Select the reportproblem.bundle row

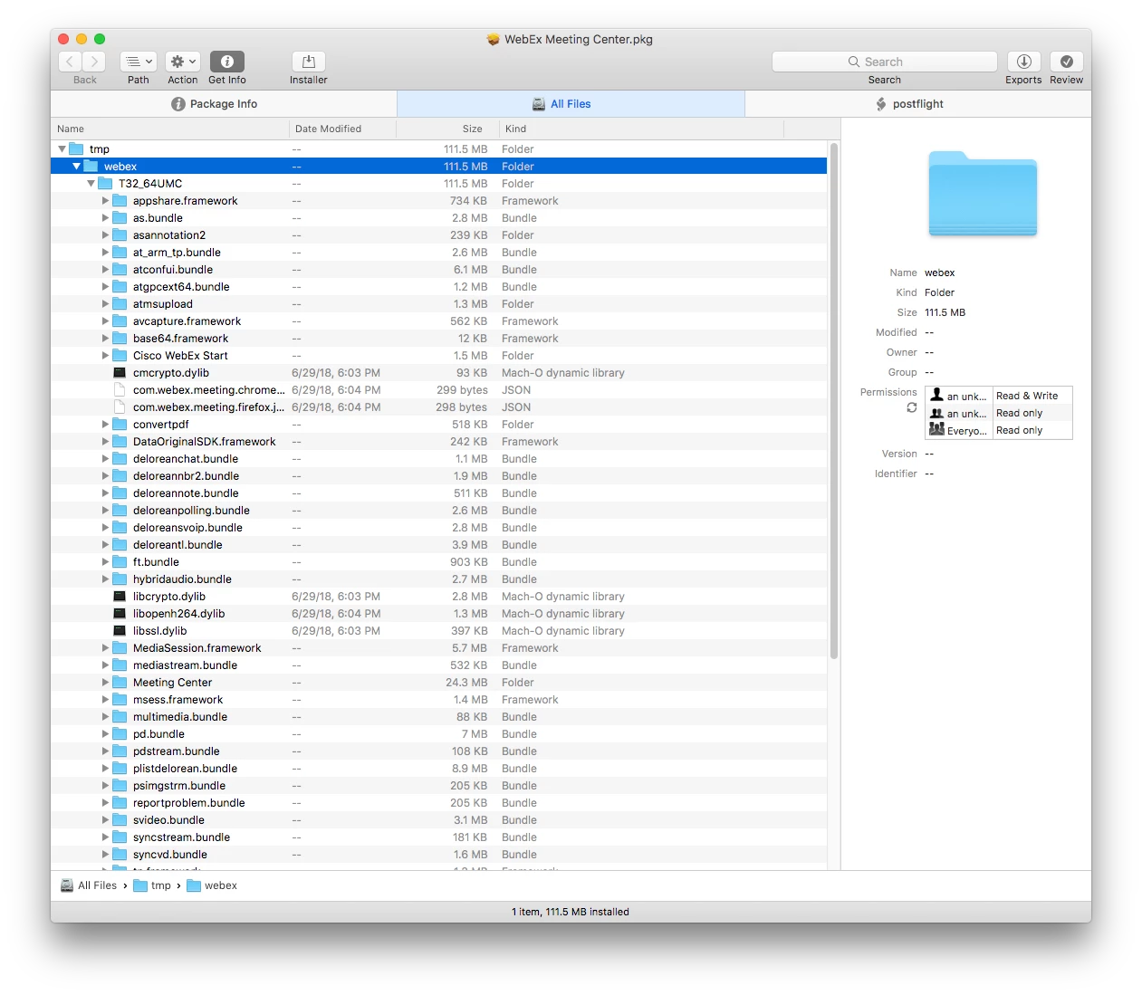438,803
